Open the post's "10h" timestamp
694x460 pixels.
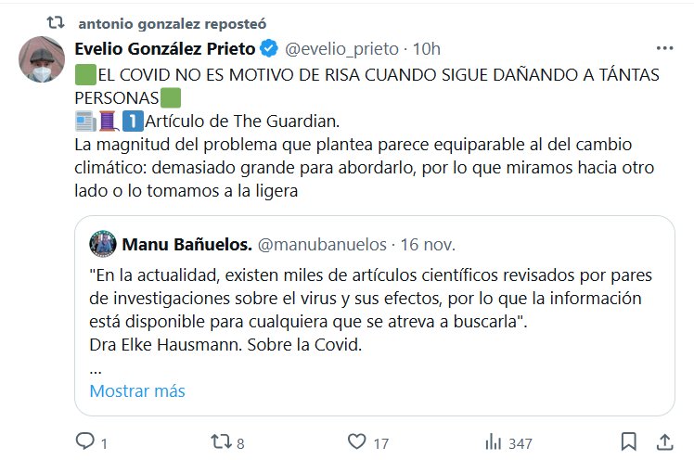coord(427,48)
